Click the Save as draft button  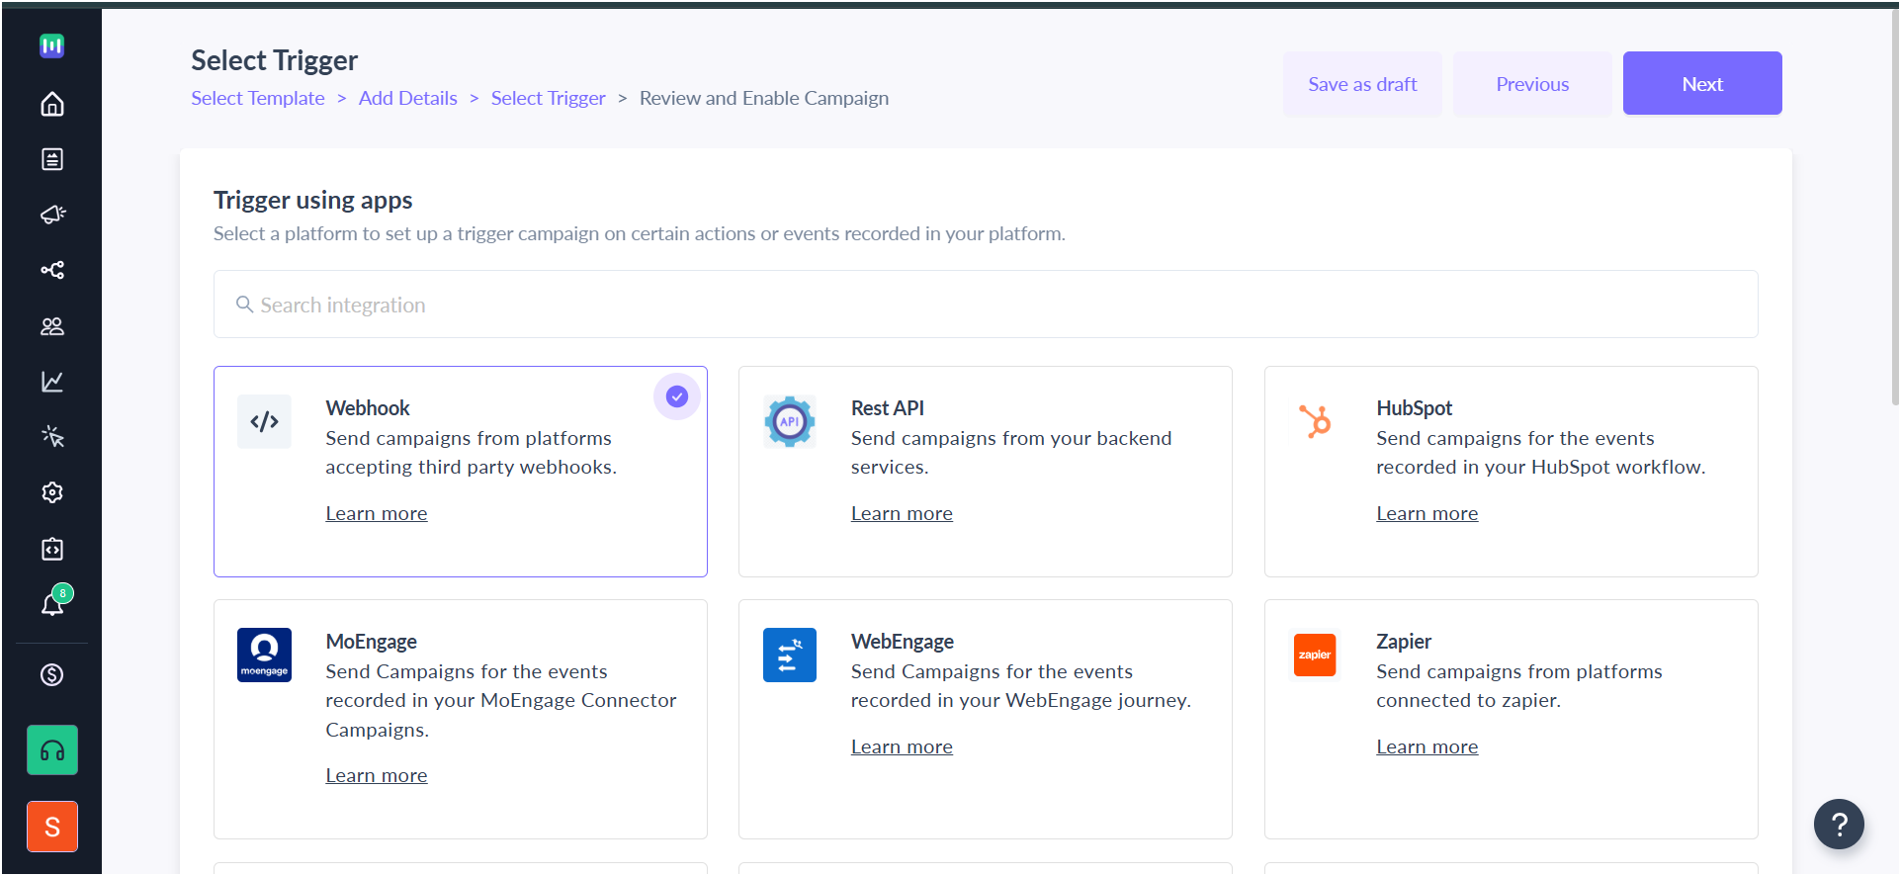coord(1362,84)
